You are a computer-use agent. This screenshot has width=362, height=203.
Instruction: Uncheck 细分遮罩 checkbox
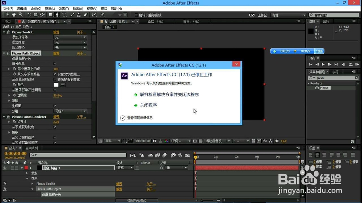click(x=55, y=63)
